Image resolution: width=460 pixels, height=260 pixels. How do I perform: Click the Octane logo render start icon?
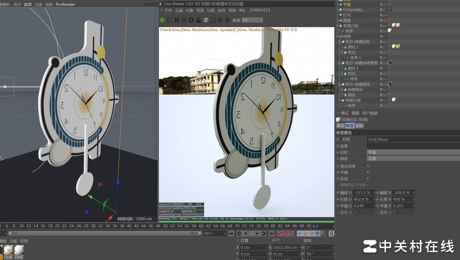click(162, 20)
